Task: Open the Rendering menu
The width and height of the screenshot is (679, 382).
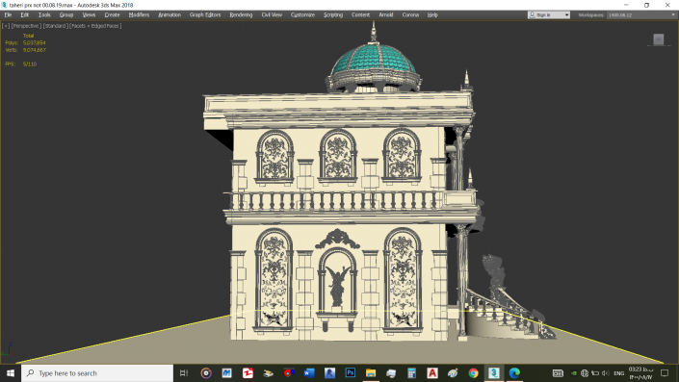Action: point(241,14)
